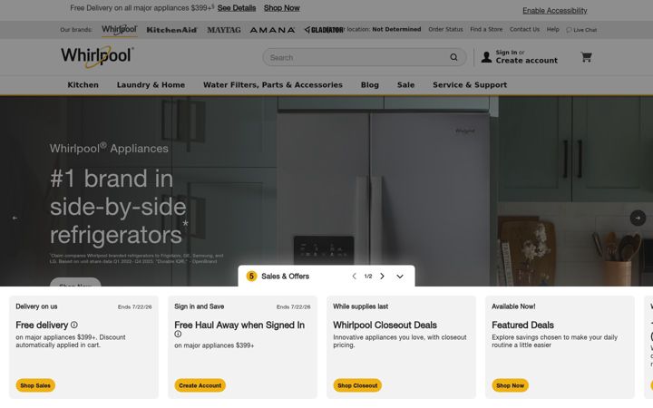Click Shop Now on Featured Deals card
Viewport: 653px width, 408px height.
tap(510, 385)
